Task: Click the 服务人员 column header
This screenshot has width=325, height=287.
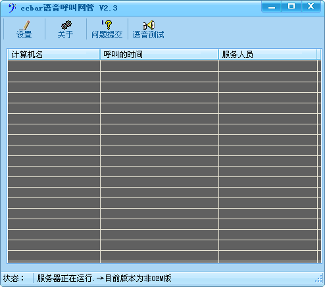Action: pyautogui.click(x=268, y=55)
